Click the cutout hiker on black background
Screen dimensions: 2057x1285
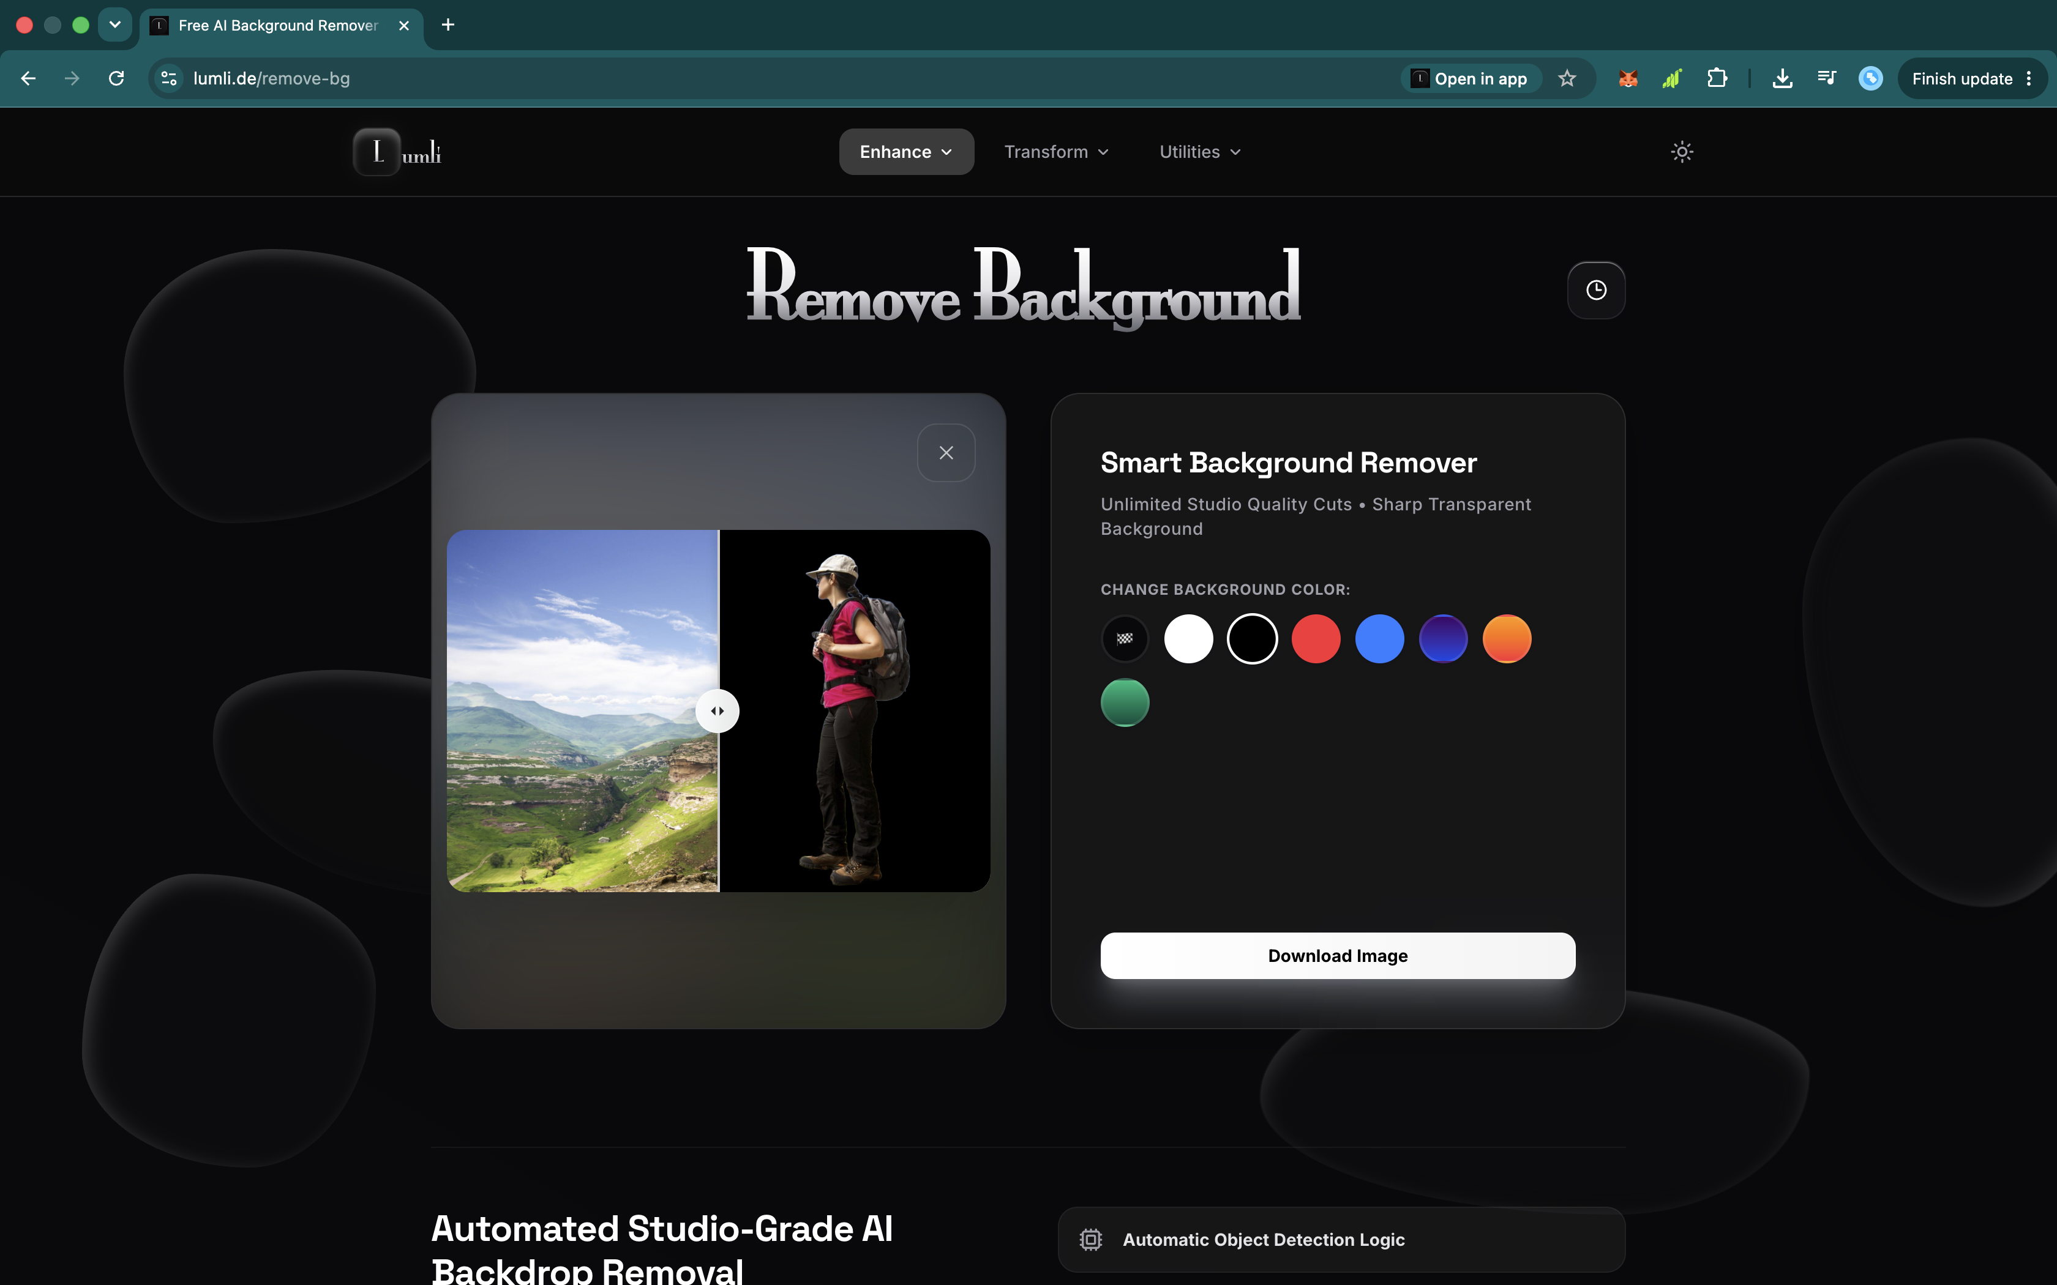pyautogui.click(x=855, y=719)
